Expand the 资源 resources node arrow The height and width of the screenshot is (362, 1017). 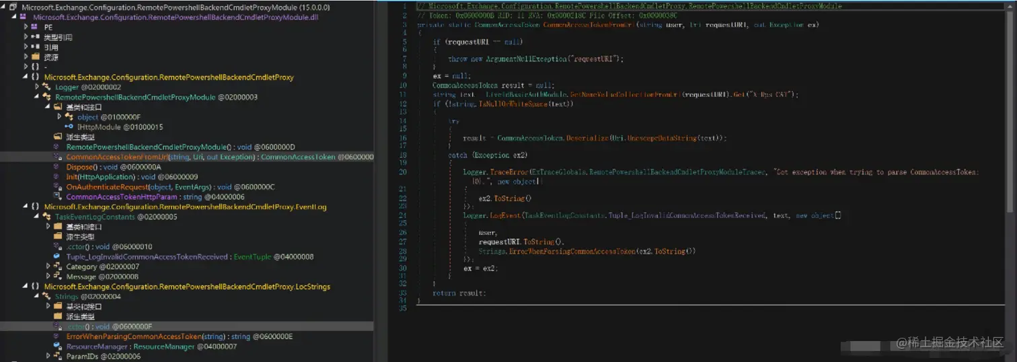coord(26,57)
